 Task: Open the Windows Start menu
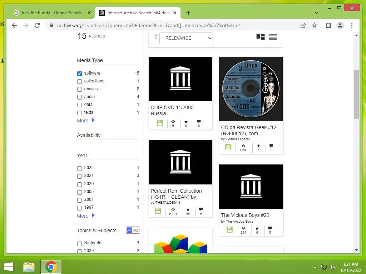pyautogui.click(x=9, y=267)
